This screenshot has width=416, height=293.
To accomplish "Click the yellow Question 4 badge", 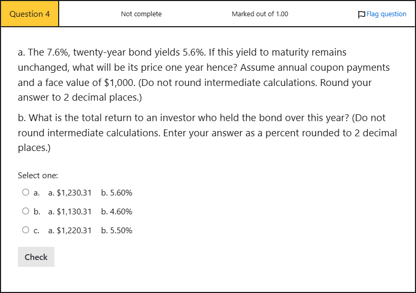I will coord(30,14).
